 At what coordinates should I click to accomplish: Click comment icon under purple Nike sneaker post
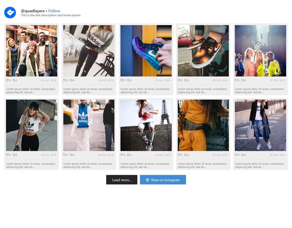128,80
